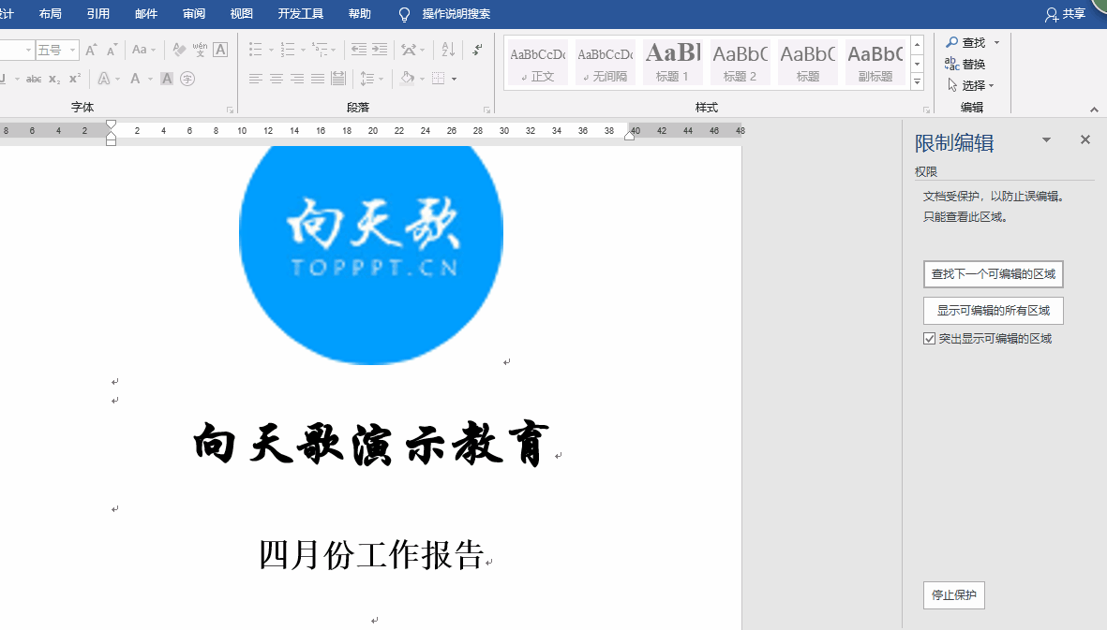Click the clear formatting eraser icon
The height and width of the screenshot is (630, 1107).
(179, 50)
